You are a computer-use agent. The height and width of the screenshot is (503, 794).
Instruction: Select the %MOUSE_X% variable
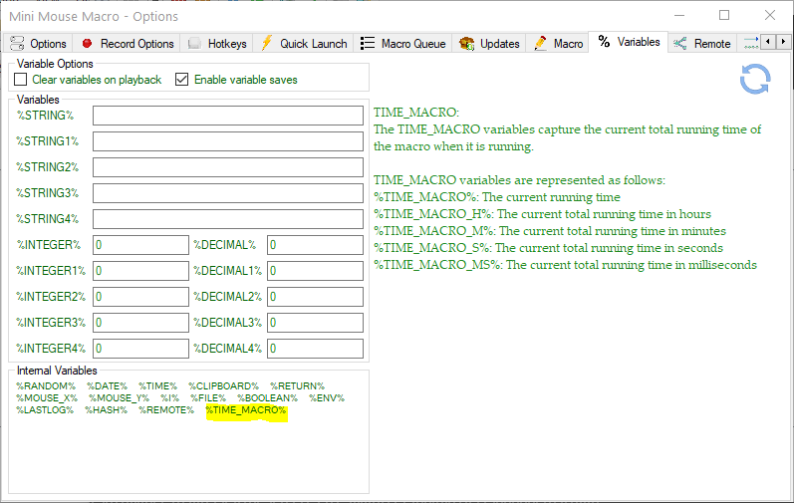(47, 398)
